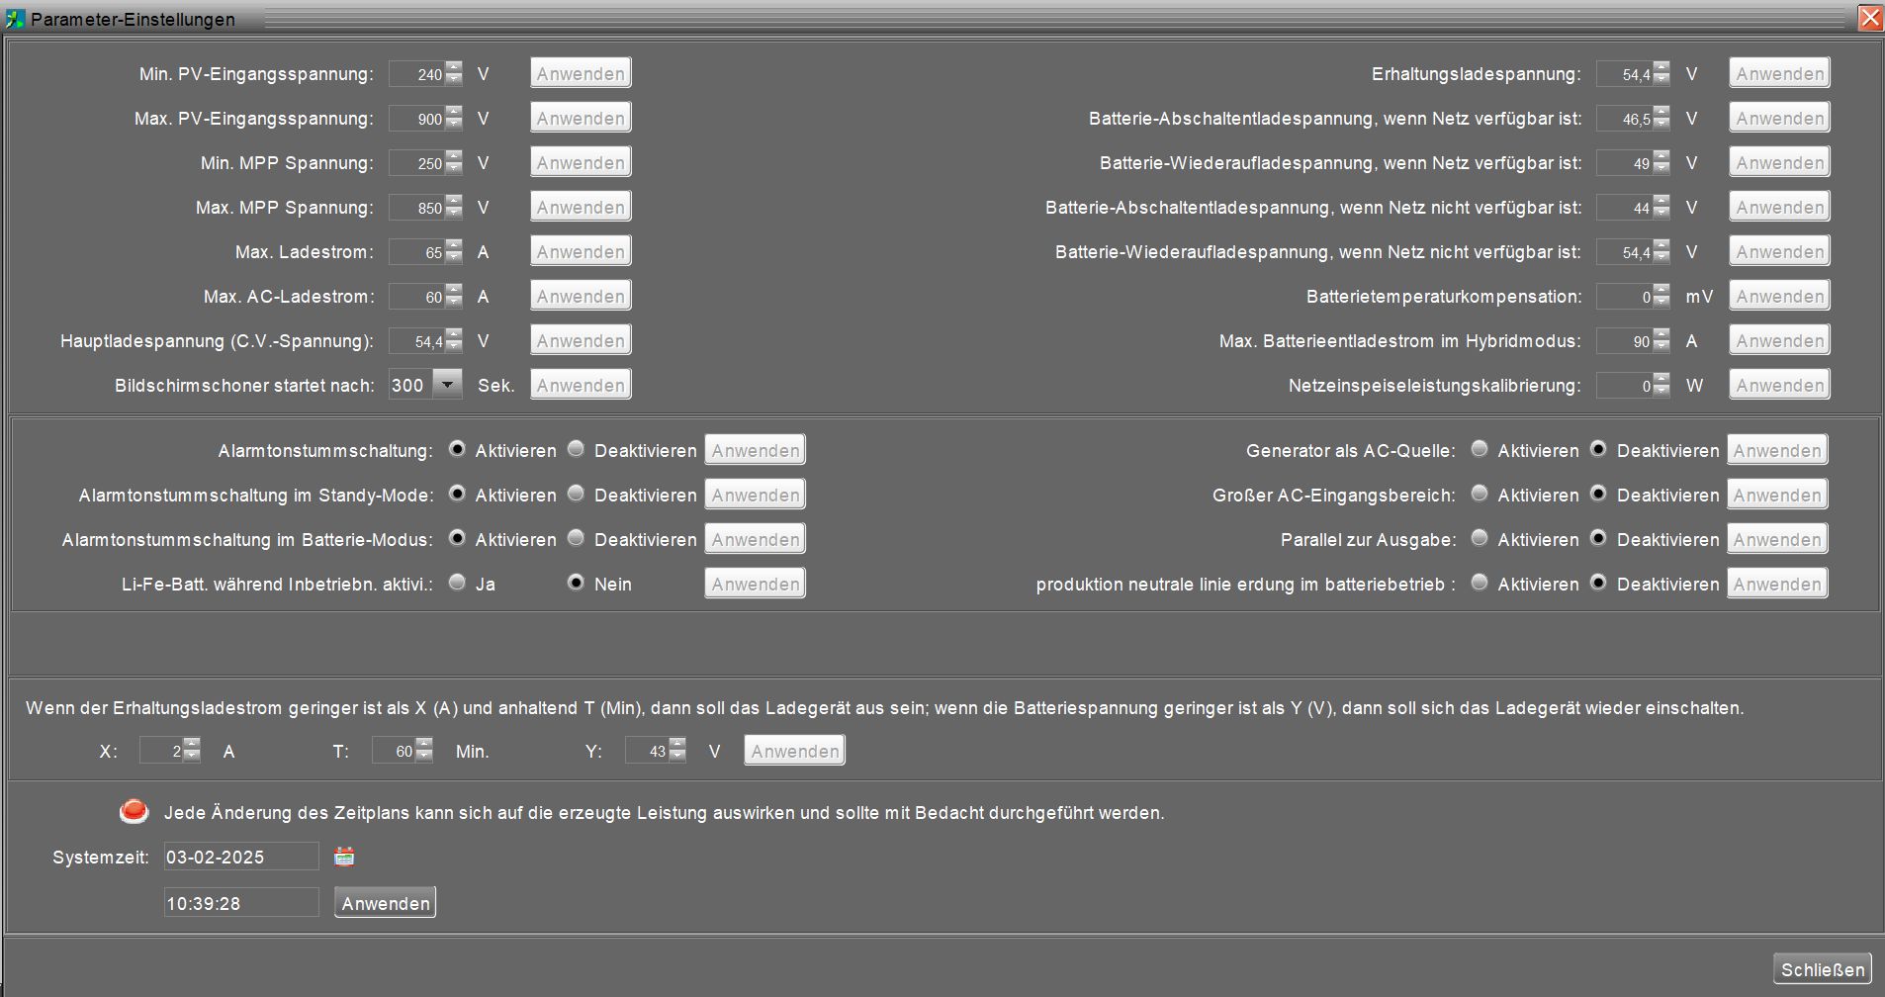The width and height of the screenshot is (1885, 997).
Task: Select Deaktivieren for Parallel zur Ausgabe
Action: coord(1598,538)
